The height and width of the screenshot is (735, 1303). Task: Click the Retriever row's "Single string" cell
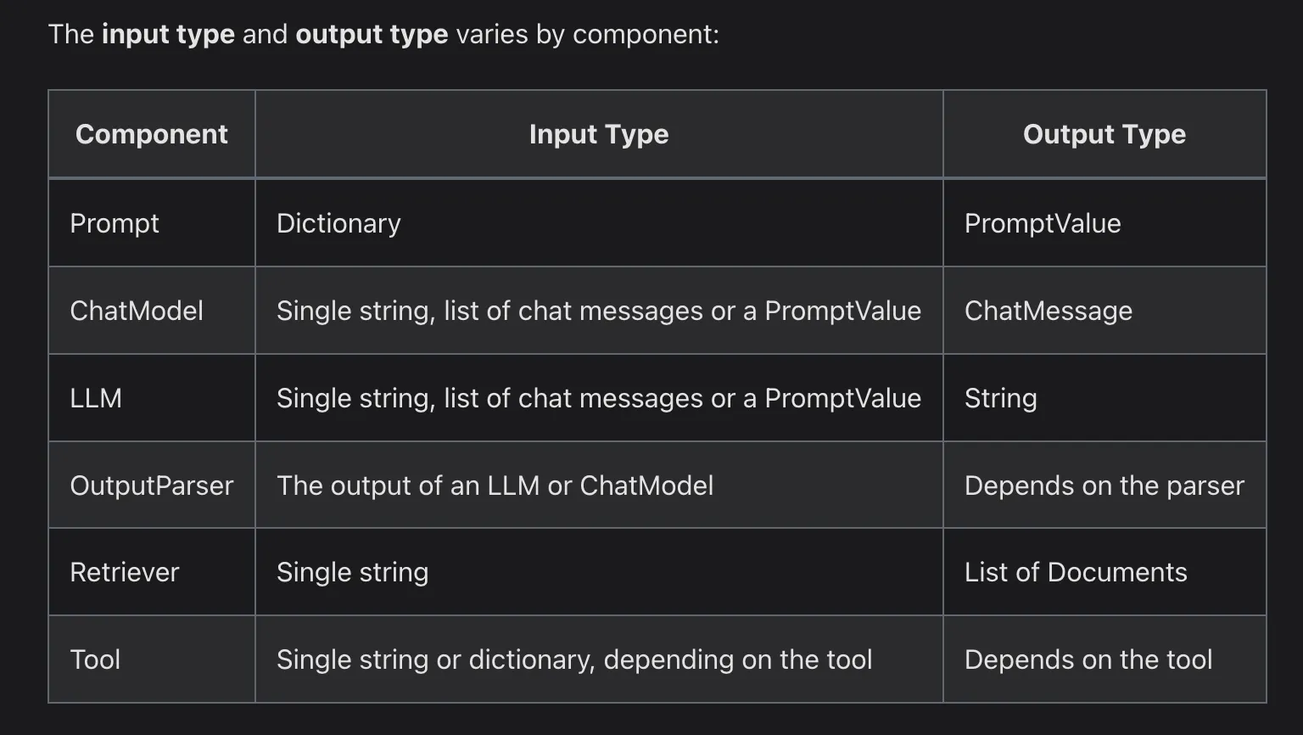click(x=352, y=572)
